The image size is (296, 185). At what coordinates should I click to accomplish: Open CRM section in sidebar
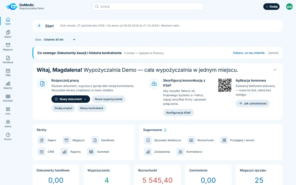[8, 72]
